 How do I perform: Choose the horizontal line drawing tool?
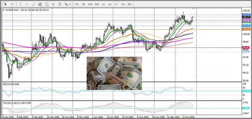[x=27, y=4]
